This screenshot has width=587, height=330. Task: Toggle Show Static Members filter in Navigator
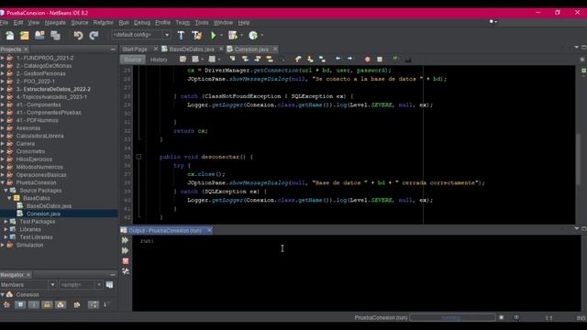click(x=34, y=304)
